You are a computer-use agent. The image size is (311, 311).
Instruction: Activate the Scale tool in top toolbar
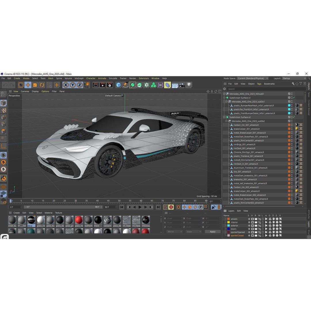(35, 85)
